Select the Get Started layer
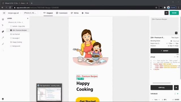Screen dimensions: 181x102 18,34
